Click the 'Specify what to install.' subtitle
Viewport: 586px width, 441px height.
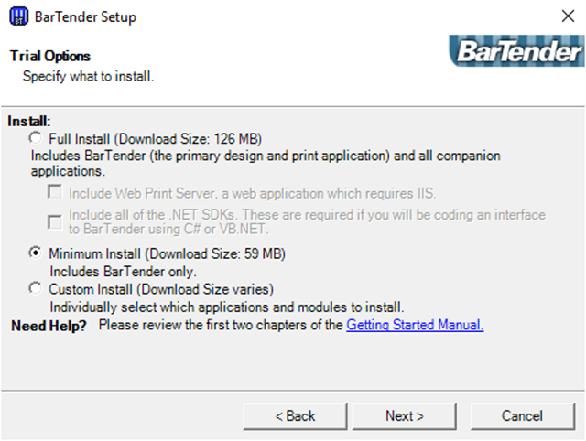pyautogui.click(x=88, y=76)
